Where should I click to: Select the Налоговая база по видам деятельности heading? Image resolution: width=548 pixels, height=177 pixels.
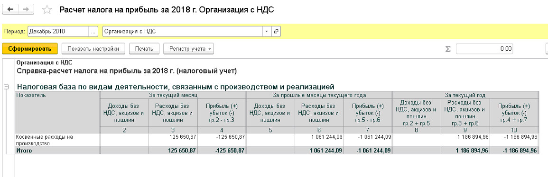coord(176,87)
